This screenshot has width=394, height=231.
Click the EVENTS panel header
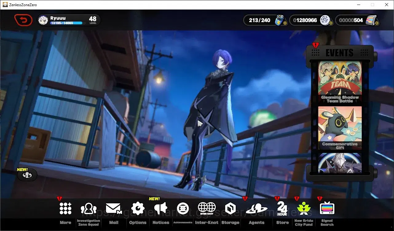340,53
